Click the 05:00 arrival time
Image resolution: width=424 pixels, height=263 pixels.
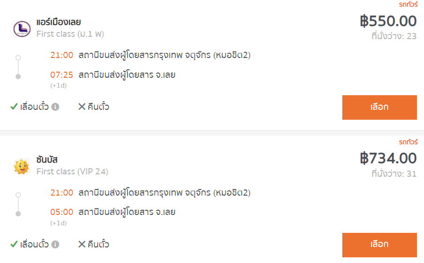coord(62,212)
